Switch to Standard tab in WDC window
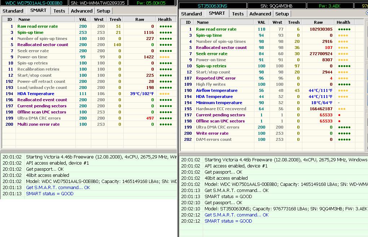 pos(13,11)
